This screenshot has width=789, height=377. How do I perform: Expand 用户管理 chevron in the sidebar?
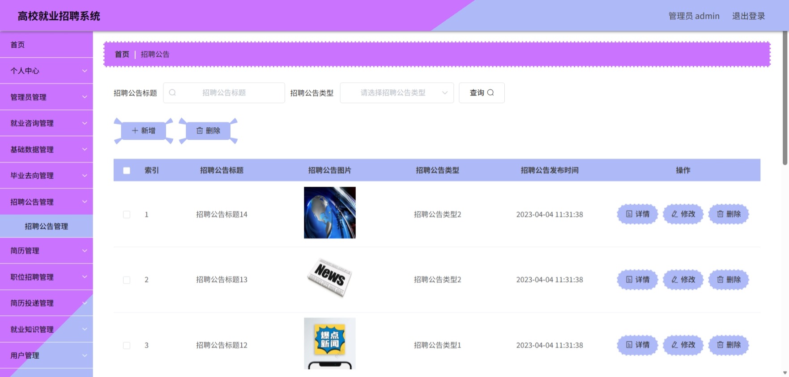coord(85,356)
